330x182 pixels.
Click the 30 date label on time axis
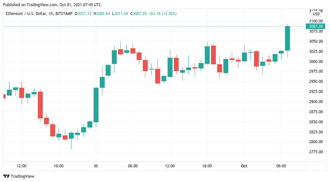[96, 166]
